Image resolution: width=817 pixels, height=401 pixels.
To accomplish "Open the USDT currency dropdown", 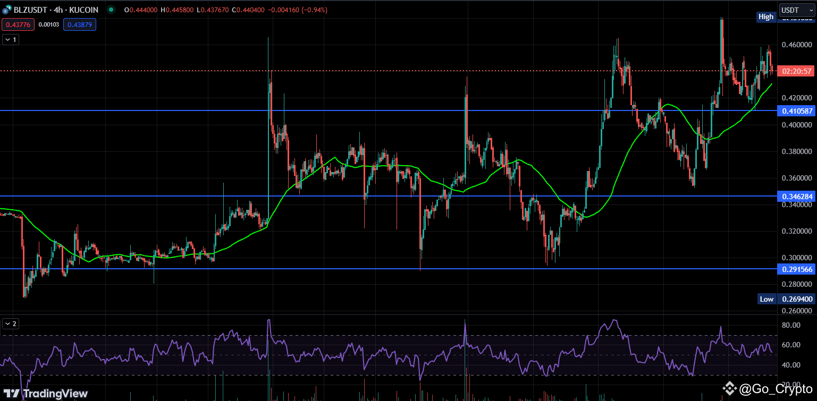I will 796,10.
